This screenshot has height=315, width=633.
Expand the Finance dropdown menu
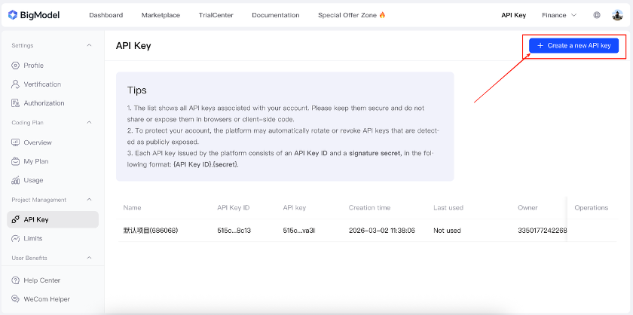point(559,15)
